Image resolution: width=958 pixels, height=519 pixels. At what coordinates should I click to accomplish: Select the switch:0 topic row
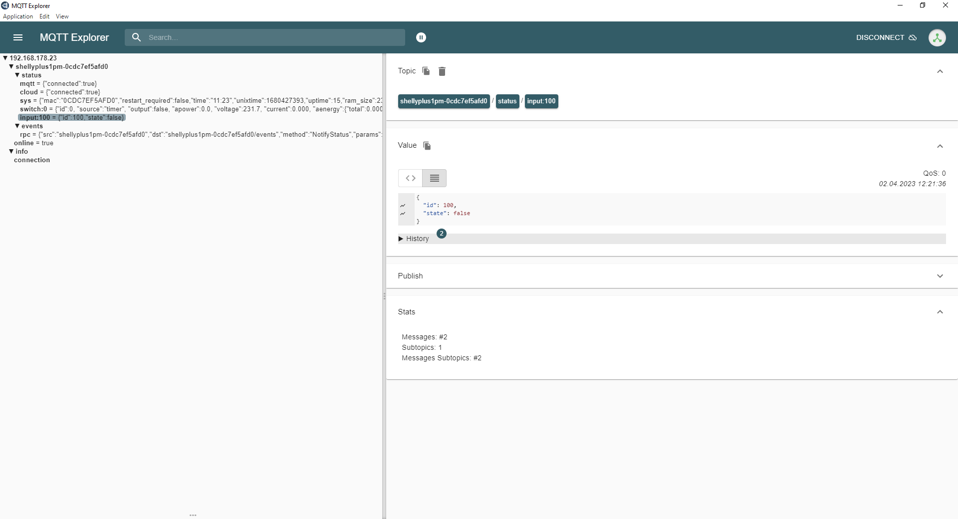click(201, 109)
